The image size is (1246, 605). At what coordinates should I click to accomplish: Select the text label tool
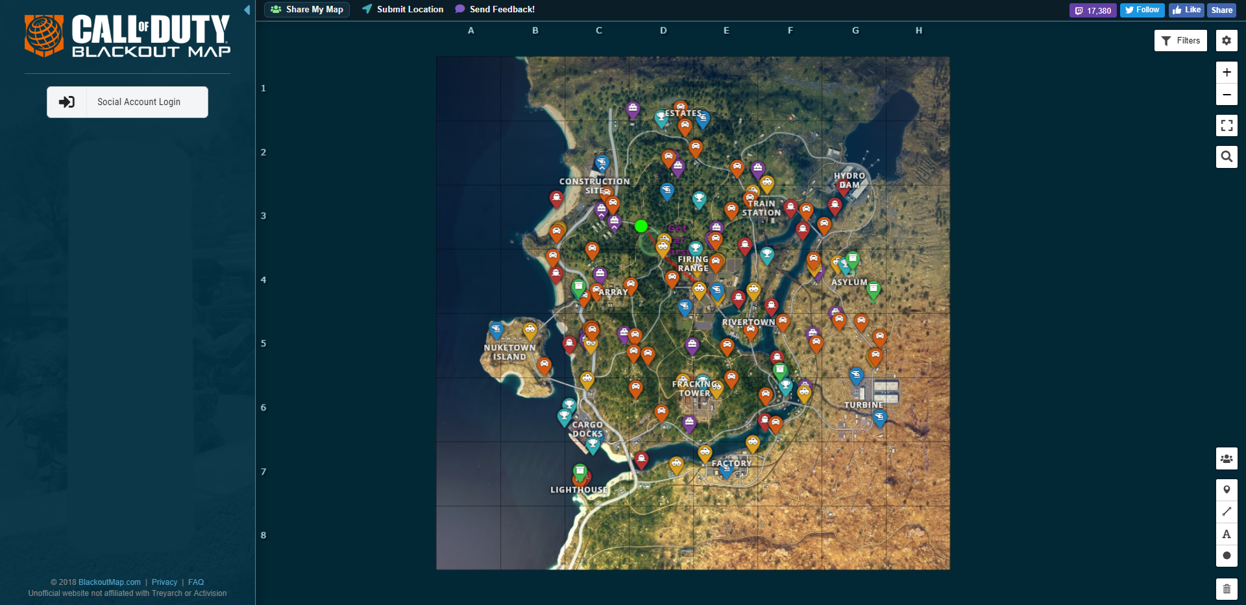point(1226,534)
